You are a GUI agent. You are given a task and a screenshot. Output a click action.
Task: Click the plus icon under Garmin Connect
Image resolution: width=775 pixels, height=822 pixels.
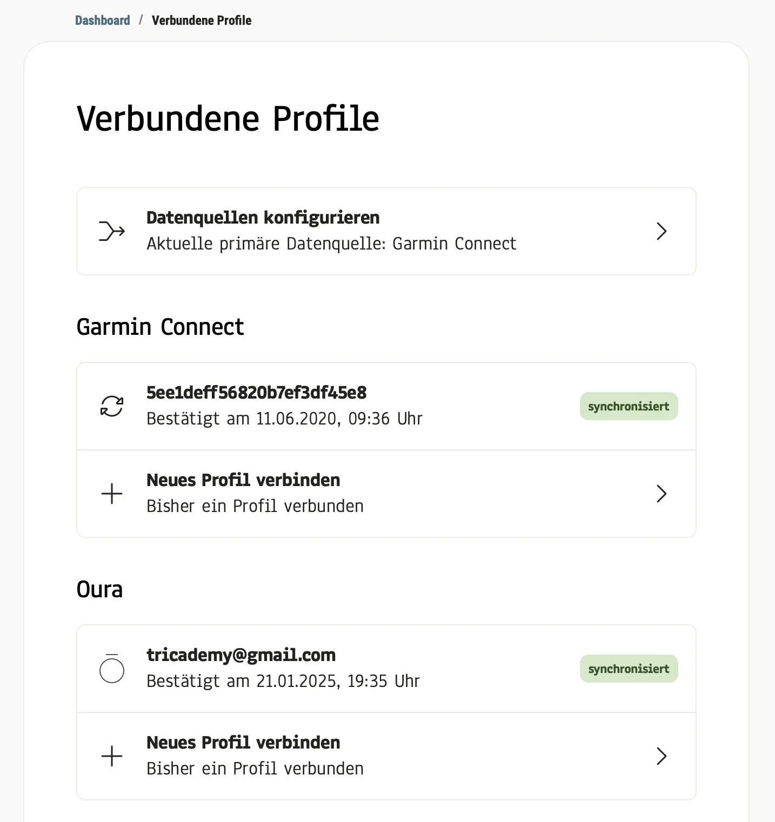tap(112, 494)
